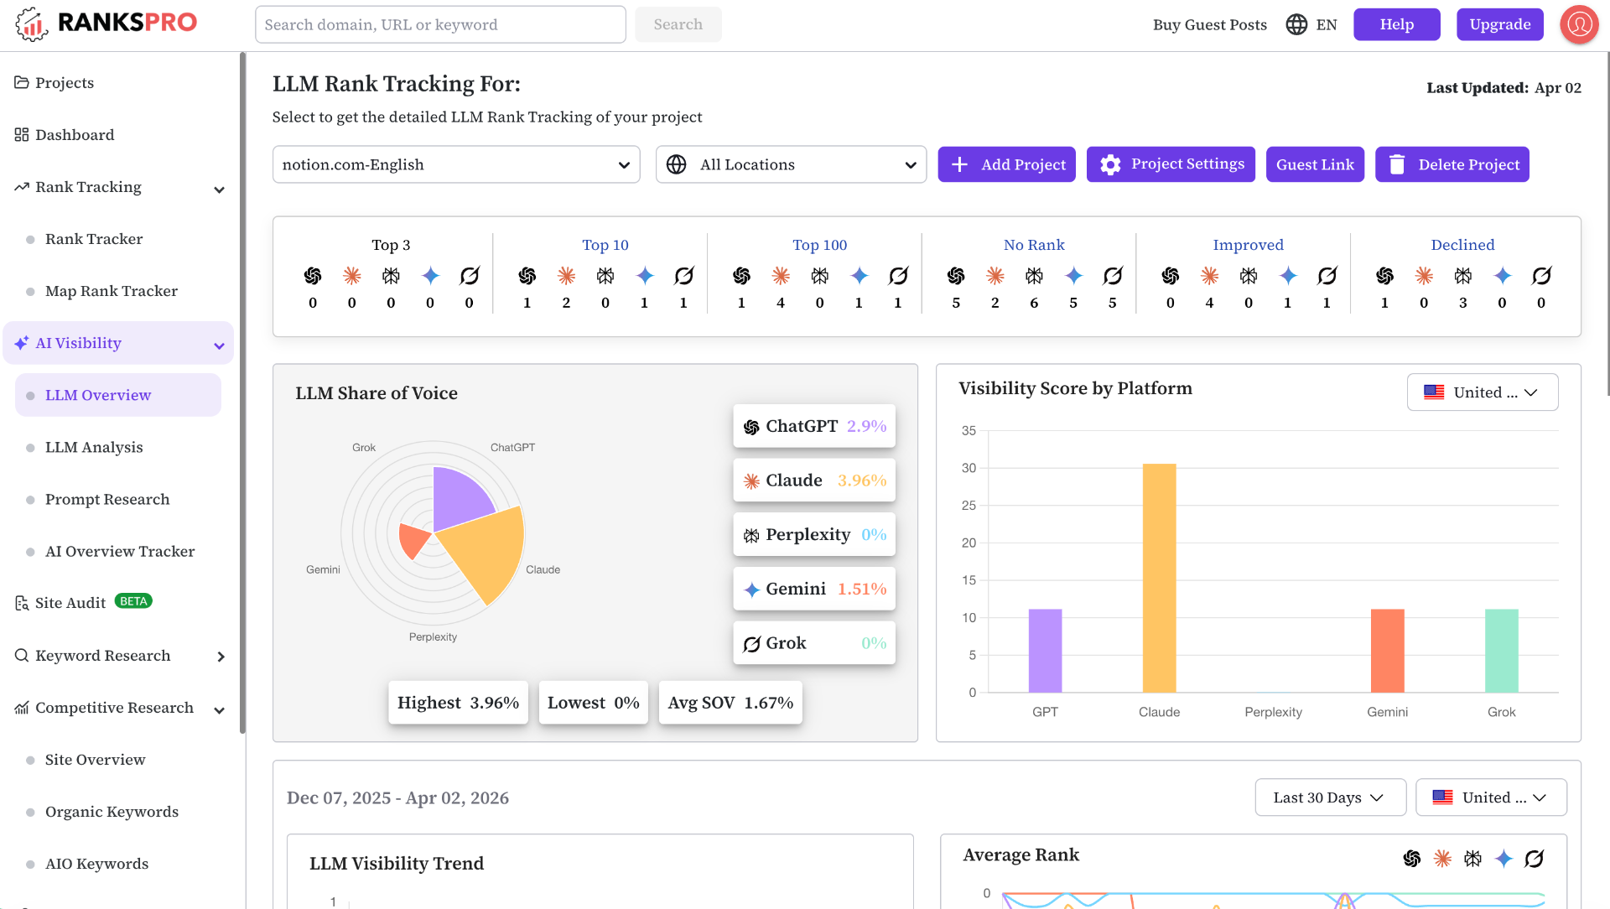
Task: Toggle Claude line in Average Rank legend
Action: click(1442, 859)
